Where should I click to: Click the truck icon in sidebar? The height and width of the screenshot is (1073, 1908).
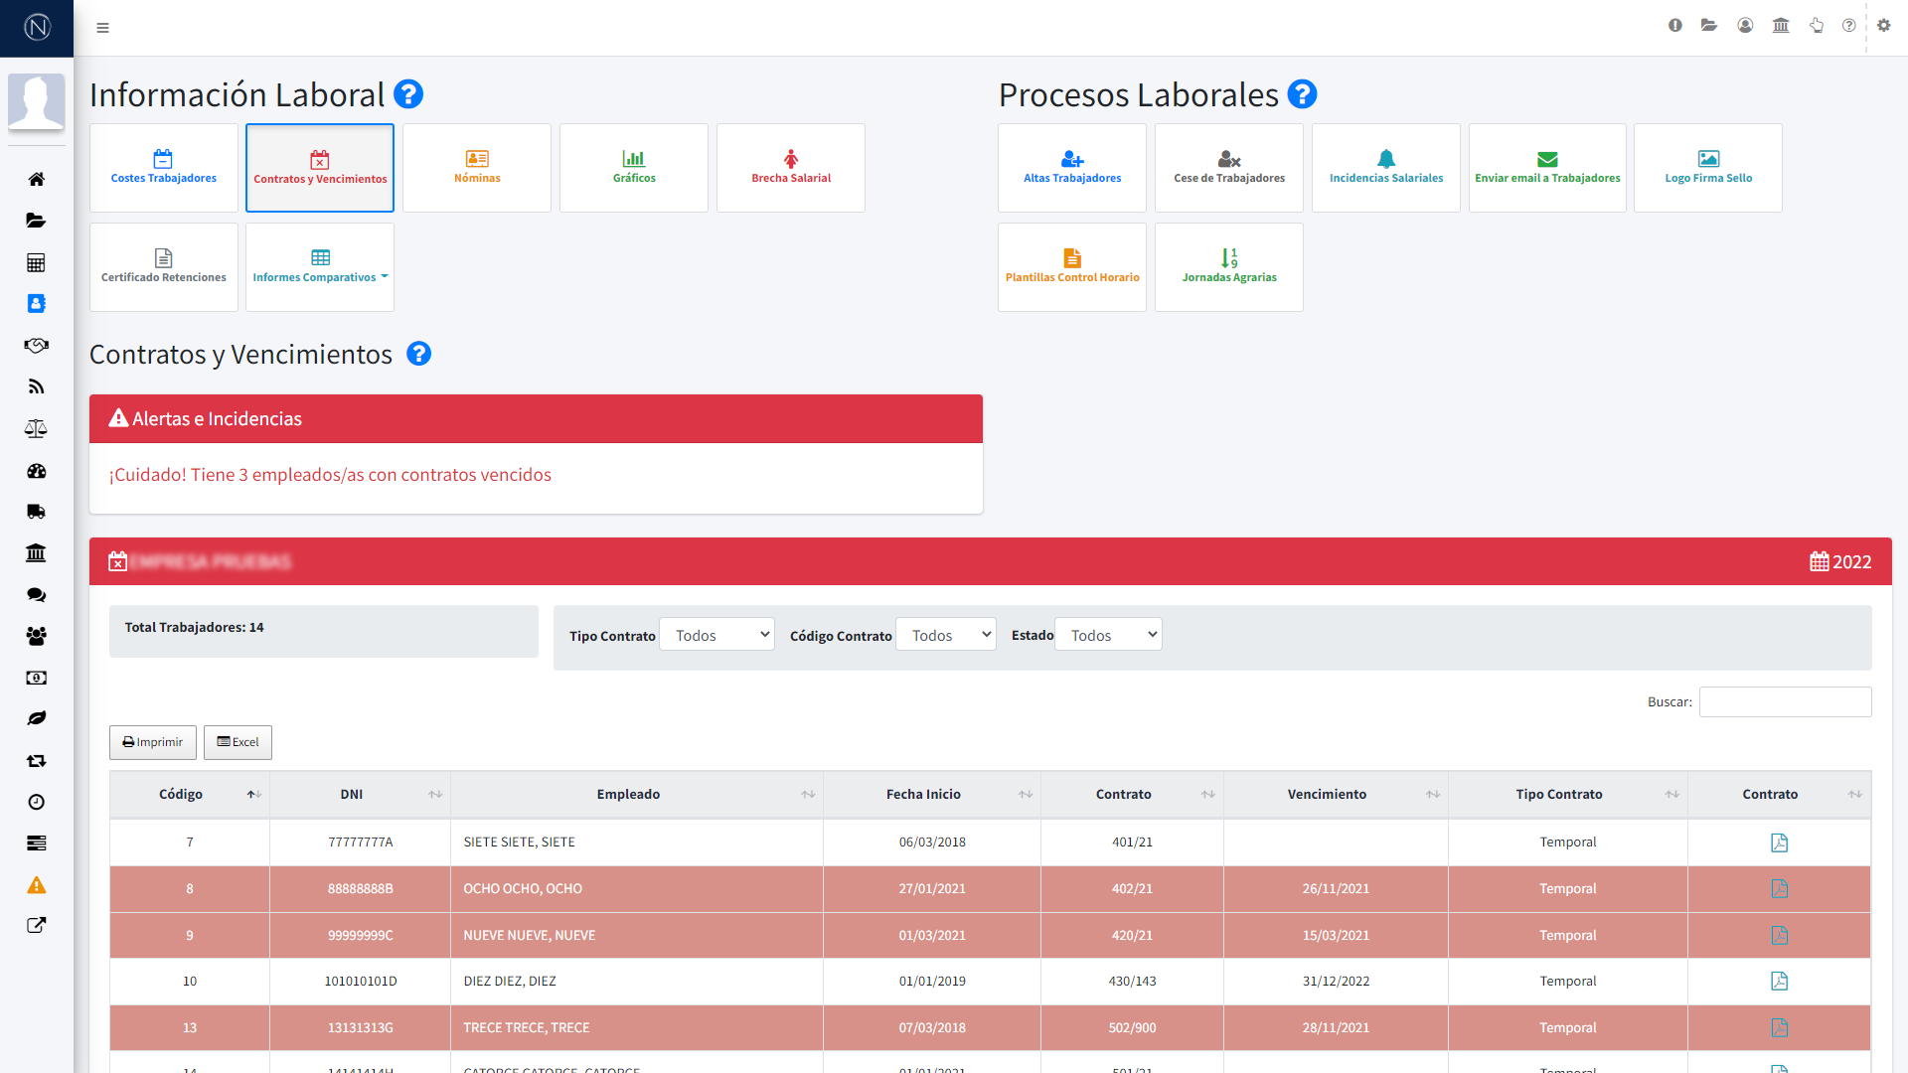[x=36, y=512]
